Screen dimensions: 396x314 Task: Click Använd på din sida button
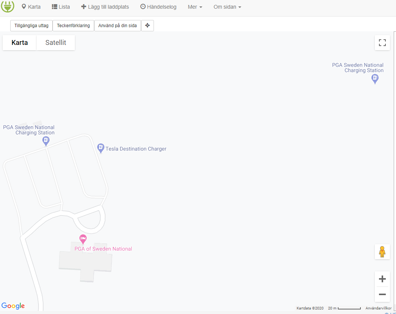[117, 26]
